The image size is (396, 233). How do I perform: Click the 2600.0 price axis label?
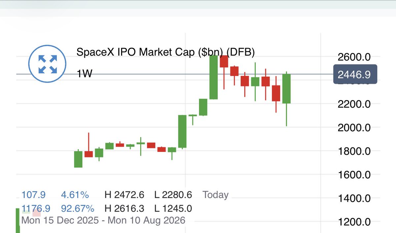tap(354, 57)
